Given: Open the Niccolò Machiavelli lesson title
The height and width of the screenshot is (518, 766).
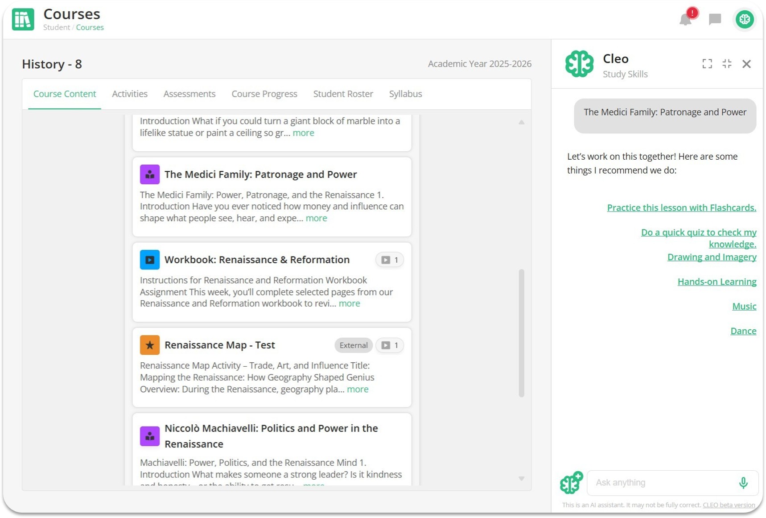Looking at the screenshot, I should click(271, 436).
